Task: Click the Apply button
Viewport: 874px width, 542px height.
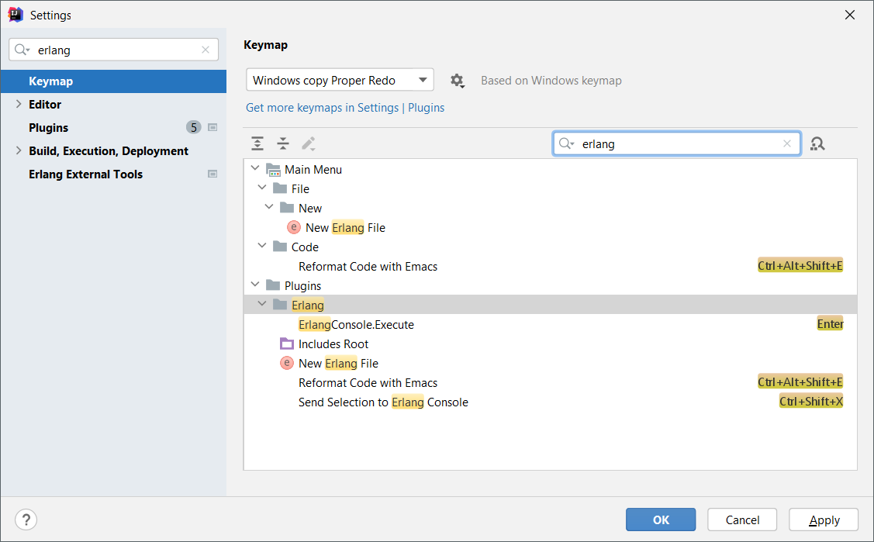Action: tap(824, 520)
